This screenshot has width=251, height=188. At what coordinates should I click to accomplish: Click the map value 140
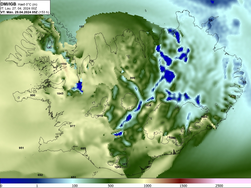pyautogui.click(x=68, y=58)
